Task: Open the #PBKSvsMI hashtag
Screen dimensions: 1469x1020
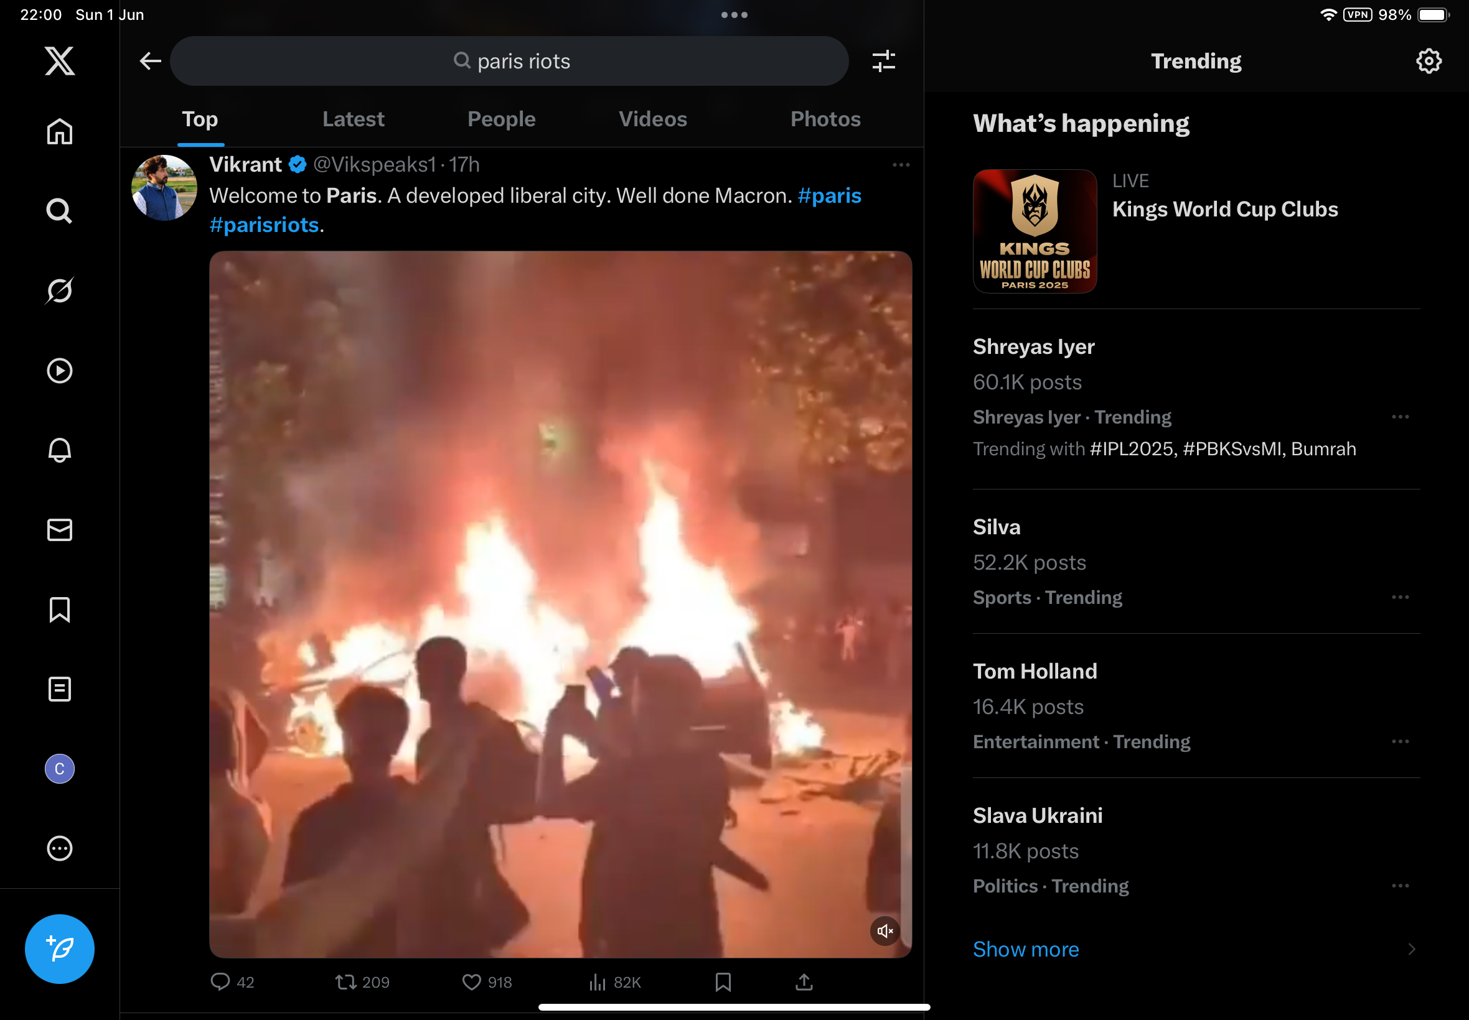Action: tap(1232, 449)
